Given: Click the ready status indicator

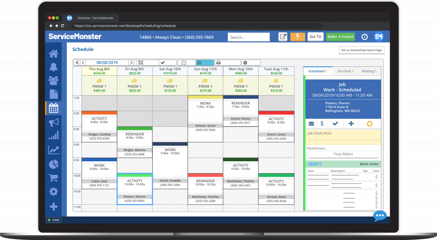Looking at the screenshot, I should (x=54, y=220).
